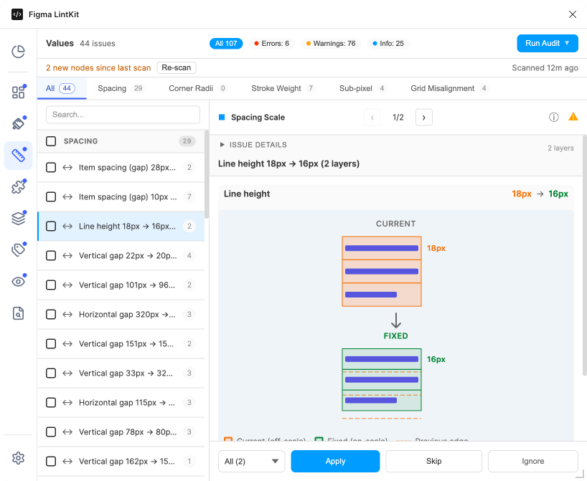The width and height of the screenshot is (587, 481).
Task: Open the info circle for Spacing Scale
Action: tap(553, 116)
